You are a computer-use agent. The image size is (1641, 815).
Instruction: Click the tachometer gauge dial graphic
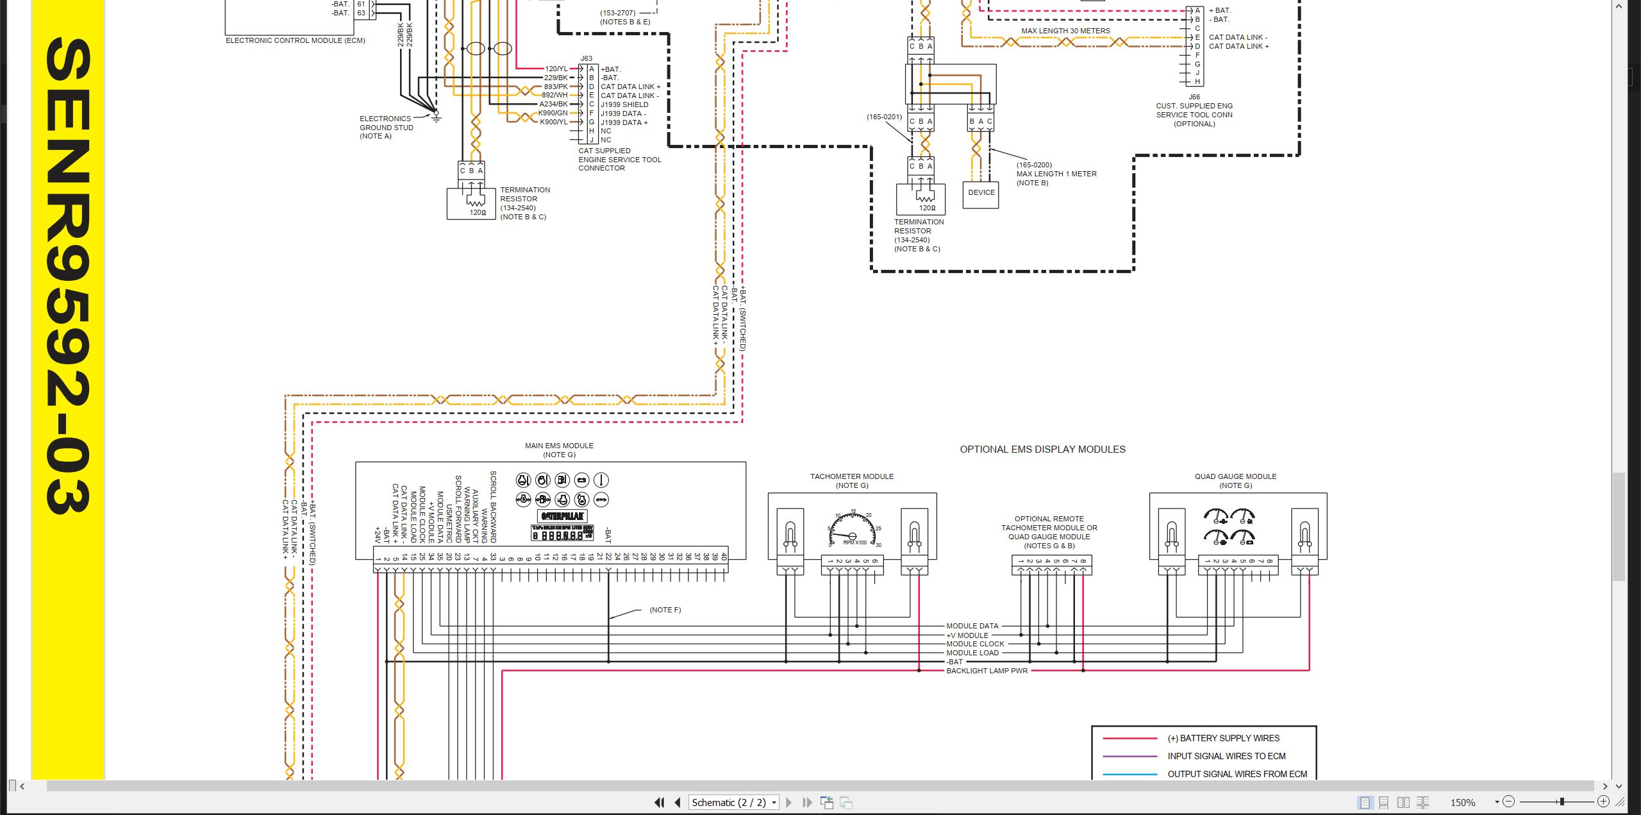pyautogui.click(x=853, y=529)
